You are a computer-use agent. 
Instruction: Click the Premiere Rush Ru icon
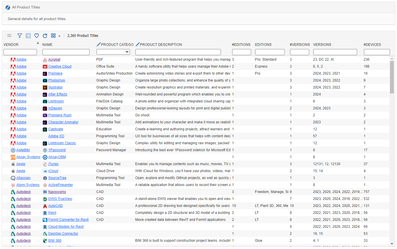click(x=45, y=116)
